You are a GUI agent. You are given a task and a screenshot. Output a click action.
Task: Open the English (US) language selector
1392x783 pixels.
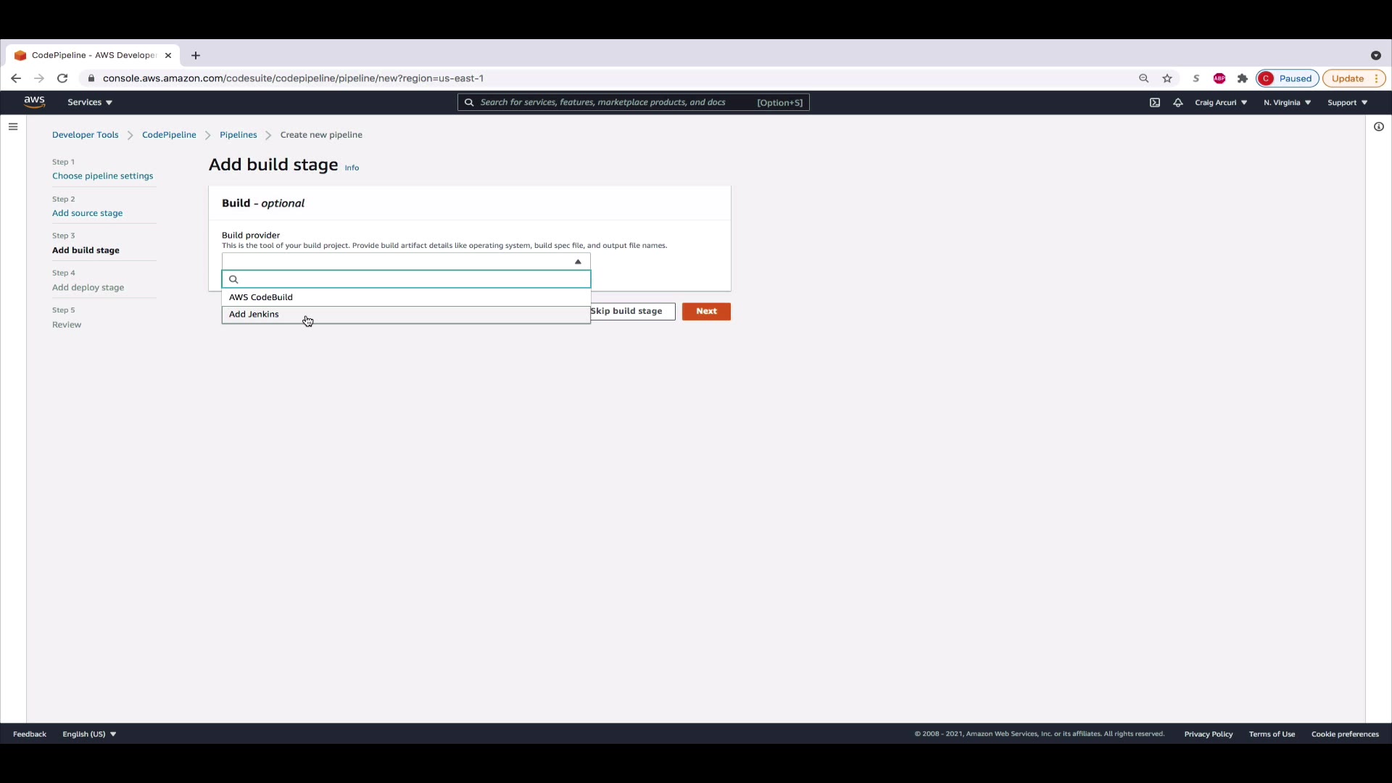click(89, 734)
